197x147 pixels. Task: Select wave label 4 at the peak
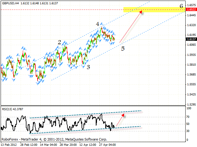pyautogui.click(x=98, y=24)
